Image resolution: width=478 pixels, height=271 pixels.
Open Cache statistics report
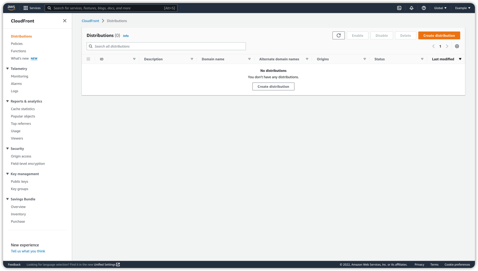pos(23,109)
